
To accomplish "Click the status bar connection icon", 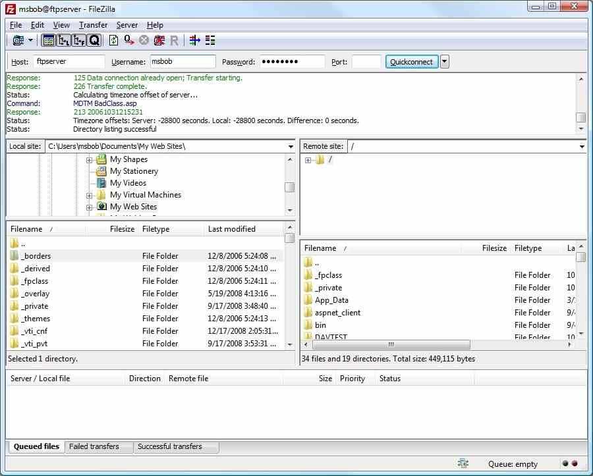I will pyautogui.click(x=463, y=463).
